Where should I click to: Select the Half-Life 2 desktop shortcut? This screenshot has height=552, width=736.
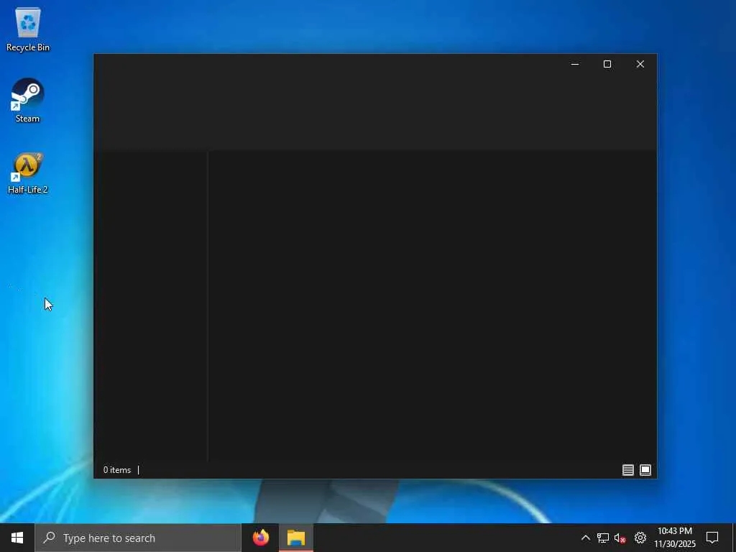point(28,172)
